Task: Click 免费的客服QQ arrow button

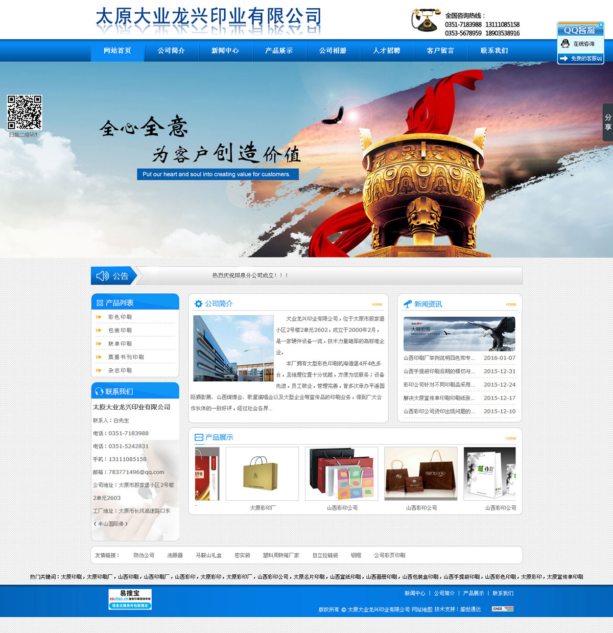Action: pyautogui.click(x=580, y=59)
